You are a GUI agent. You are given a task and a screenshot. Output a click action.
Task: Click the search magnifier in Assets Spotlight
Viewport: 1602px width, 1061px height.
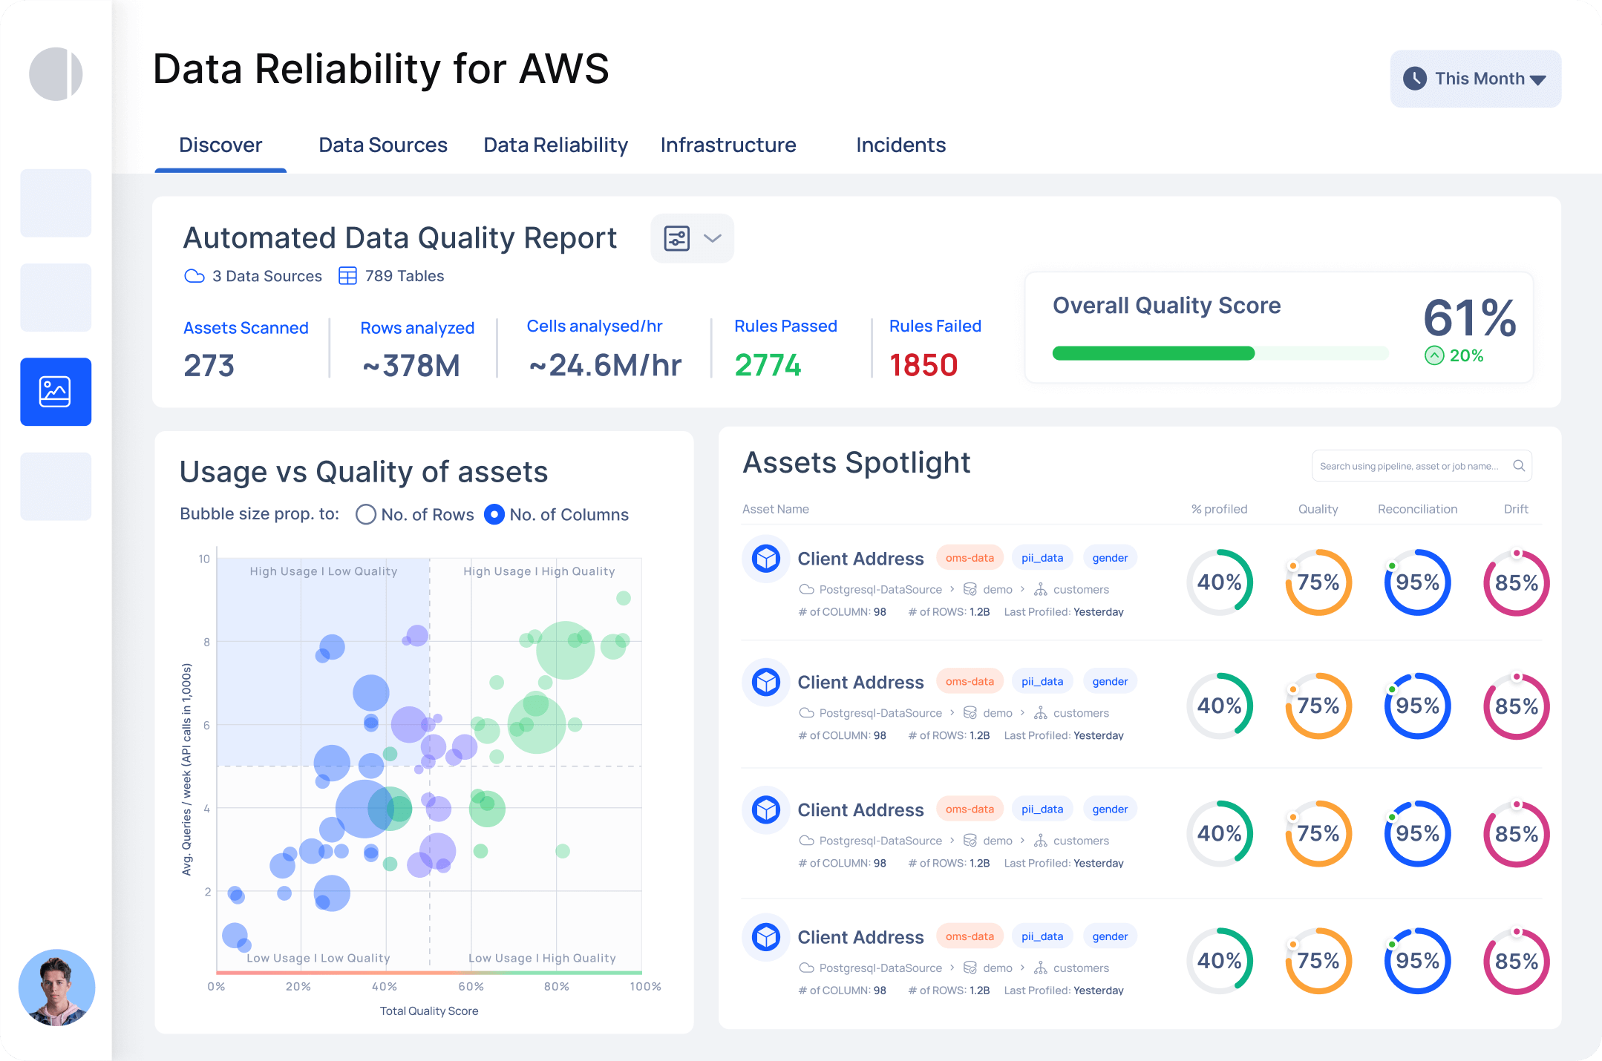pos(1519,466)
